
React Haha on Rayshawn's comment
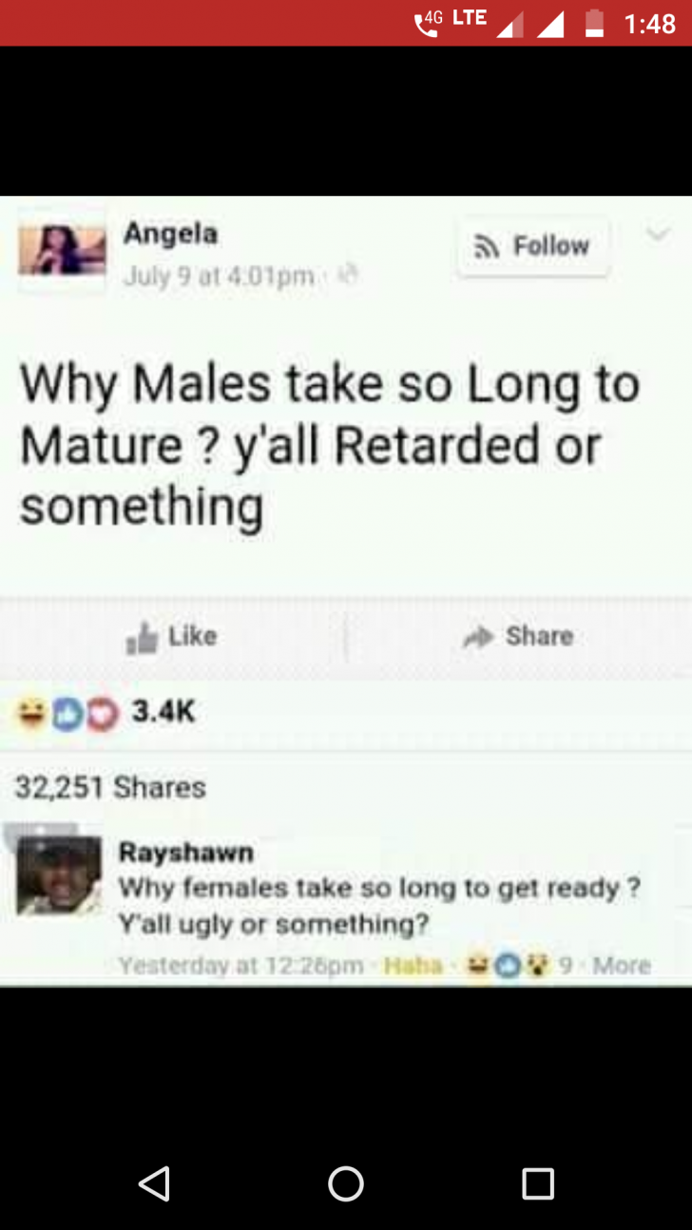pyautogui.click(x=413, y=966)
